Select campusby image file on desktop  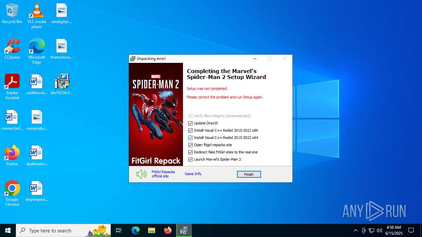click(37, 120)
